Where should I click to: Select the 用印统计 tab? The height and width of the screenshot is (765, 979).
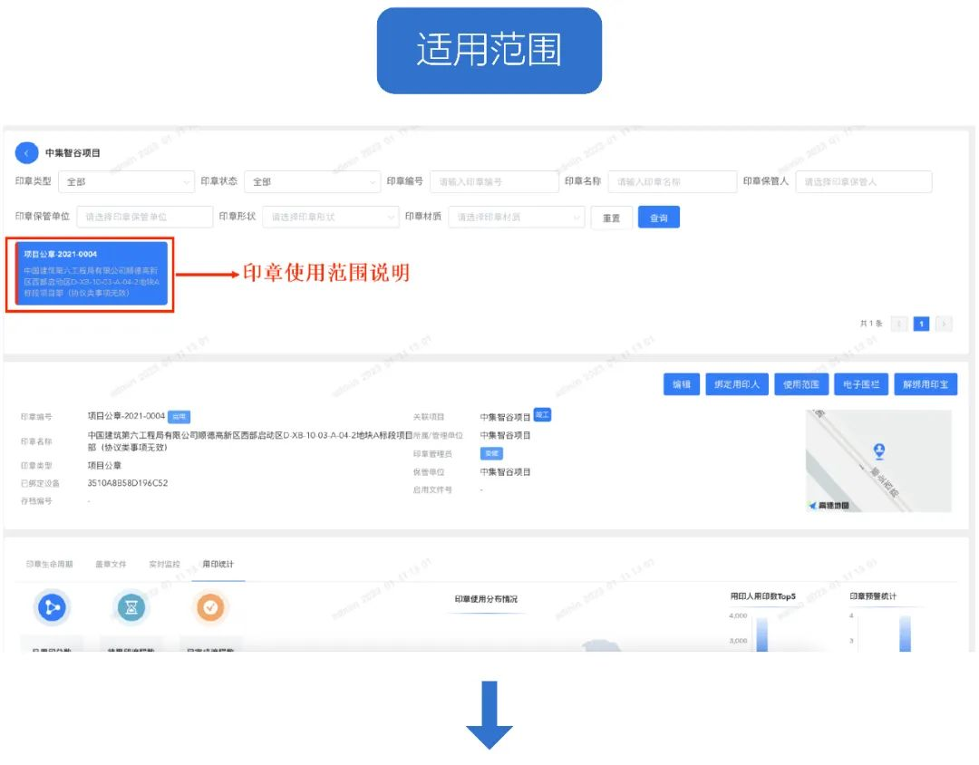coord(218,564)
